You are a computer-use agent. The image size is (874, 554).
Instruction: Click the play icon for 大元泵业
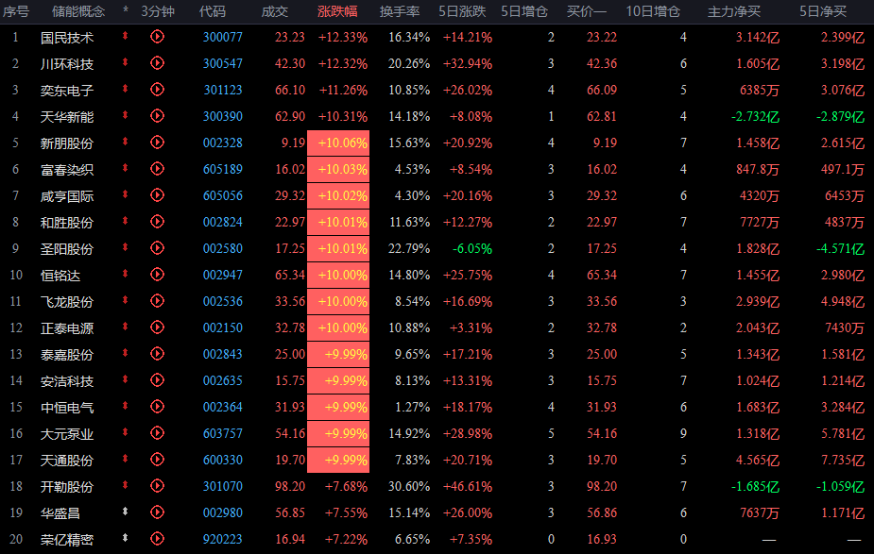point(157,433)
